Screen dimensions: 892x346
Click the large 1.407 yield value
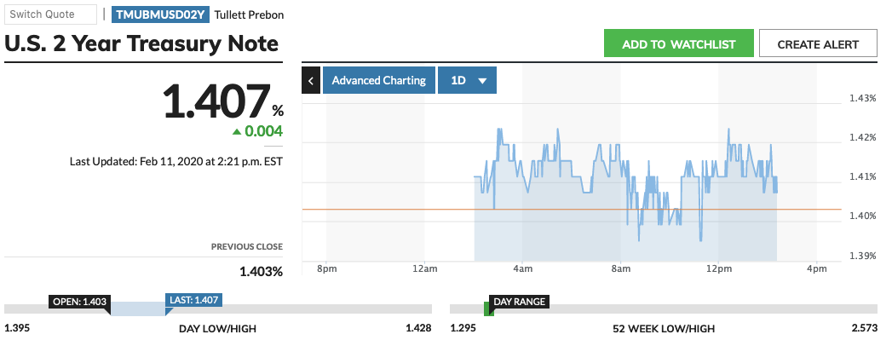tap(216, 102)
